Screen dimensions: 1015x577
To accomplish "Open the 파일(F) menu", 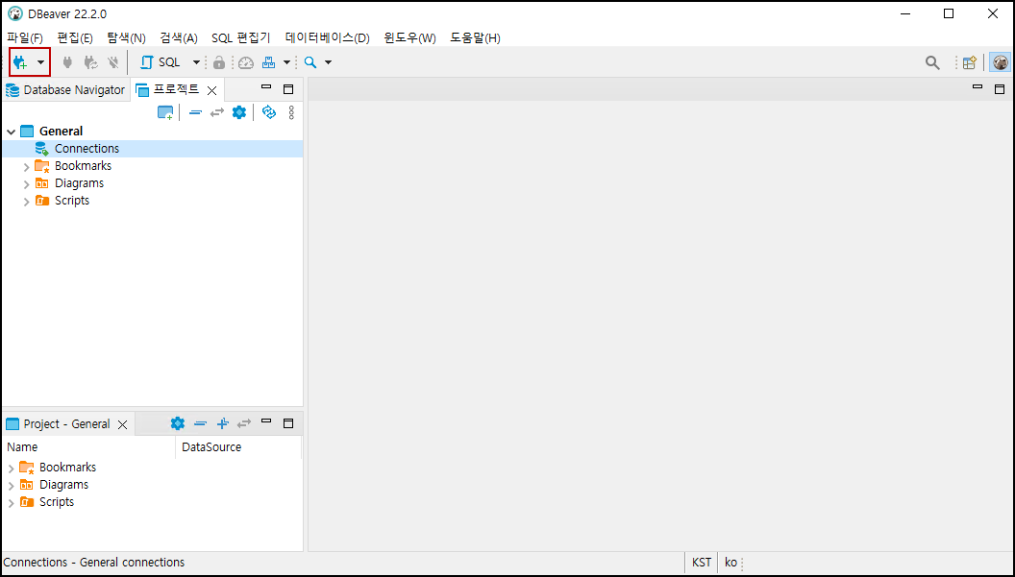I will (25, 38).
